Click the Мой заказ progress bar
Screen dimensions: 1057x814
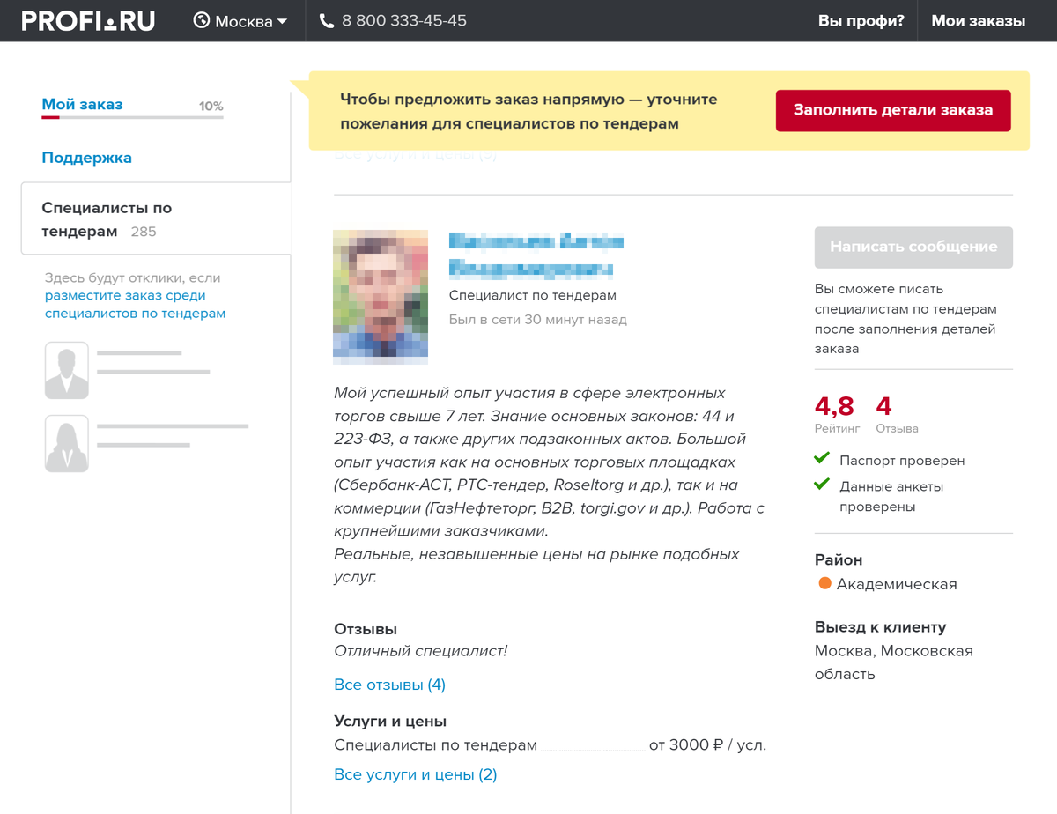click(132, 116)
